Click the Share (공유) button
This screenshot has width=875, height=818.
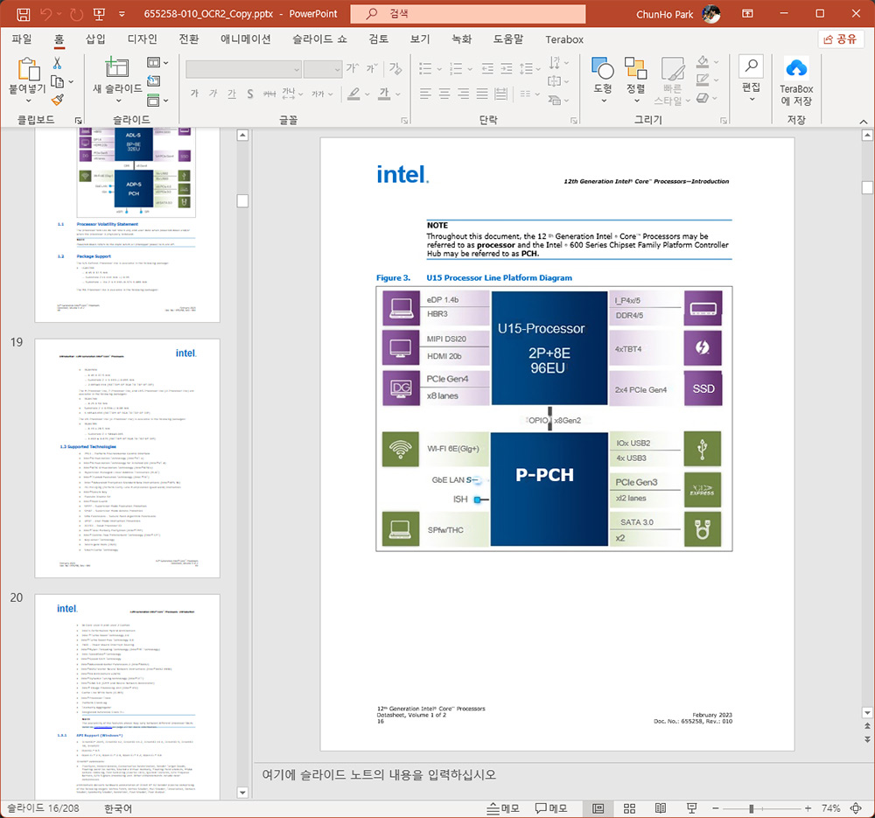(x=841, y=39)
